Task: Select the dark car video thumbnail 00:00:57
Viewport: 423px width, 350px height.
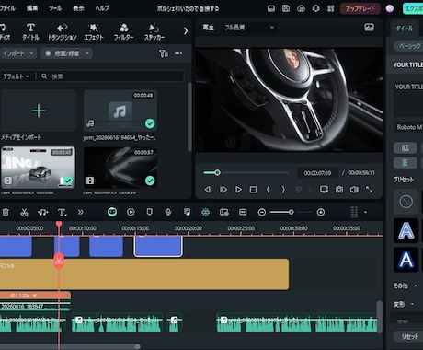Action: pos(120,168)
